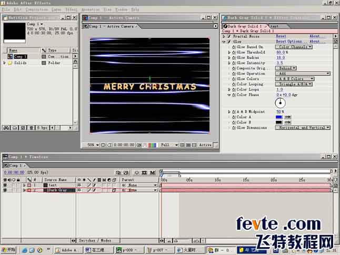Click the Switches / Modes button
Viewport: 340px width, 255px height.
[95, 241]
